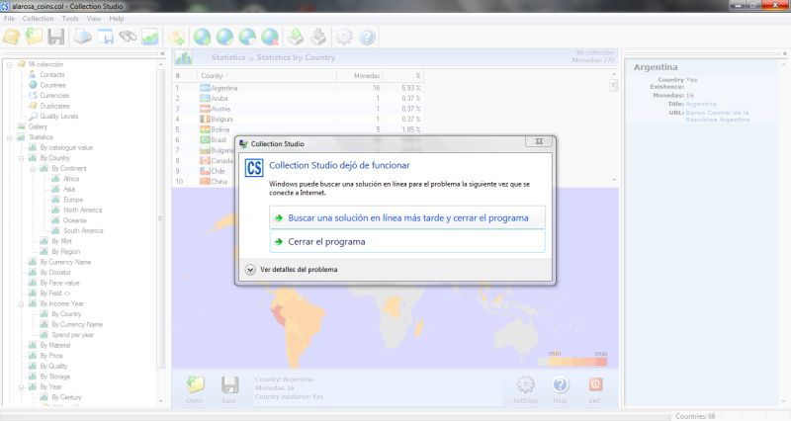Viewport: 791px width, 421px height.
Task: Select By Material statistics
Action: (55, 345)
